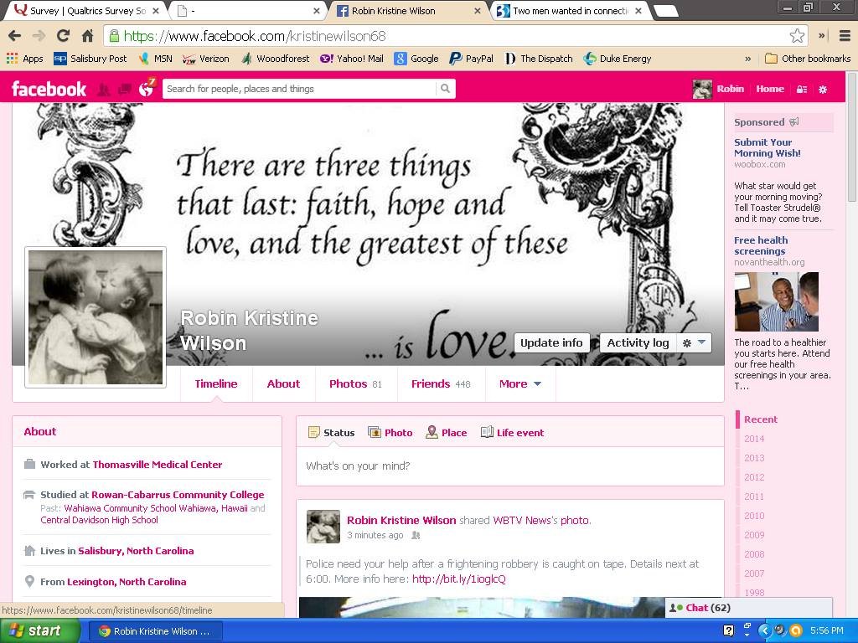Open the bit.ly link in the post
The width and height of the screenshot is (858, 643).
click(458, 579)
